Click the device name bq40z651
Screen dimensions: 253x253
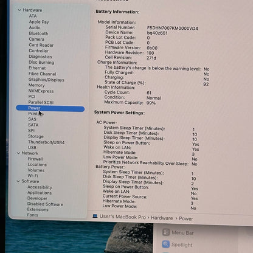pos(158,33)
